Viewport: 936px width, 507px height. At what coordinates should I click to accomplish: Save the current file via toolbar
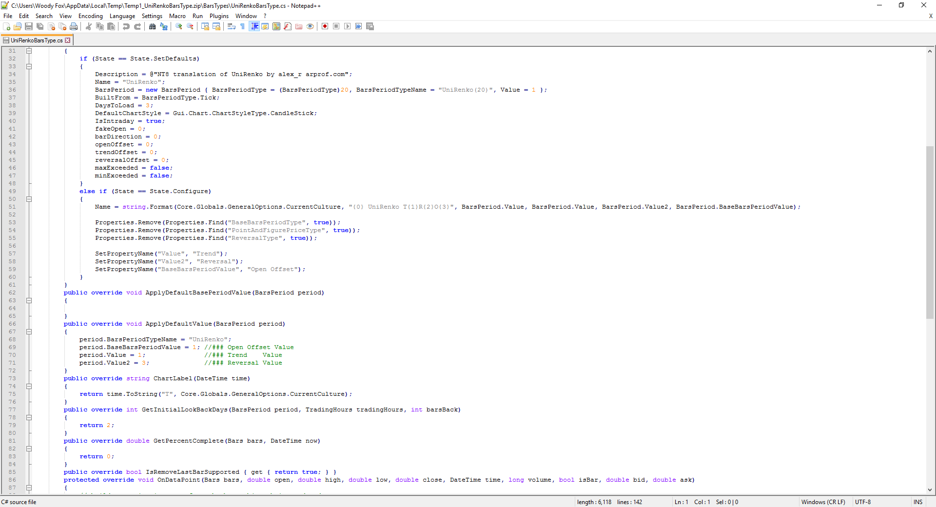[29, 26]
